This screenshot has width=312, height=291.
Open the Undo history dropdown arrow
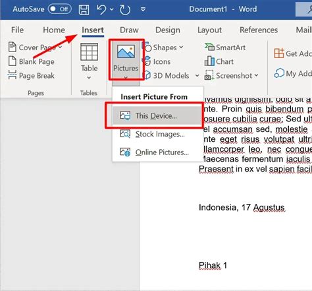coord(112,9)
